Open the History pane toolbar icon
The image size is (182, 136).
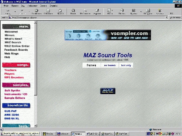[97, 12]
